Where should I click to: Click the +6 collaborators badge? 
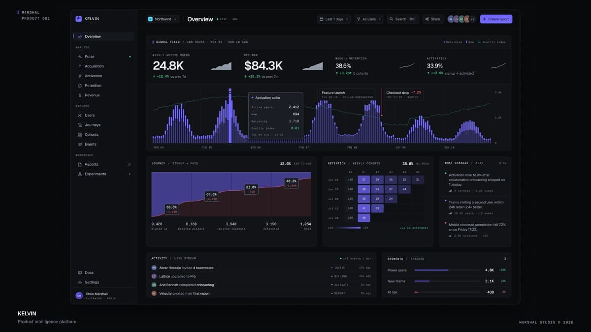pyautogui.click(x=473, y=19)
